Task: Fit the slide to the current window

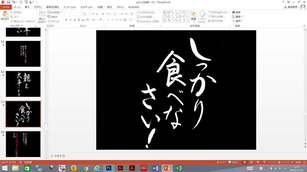Action: click(x=304, y=162)
